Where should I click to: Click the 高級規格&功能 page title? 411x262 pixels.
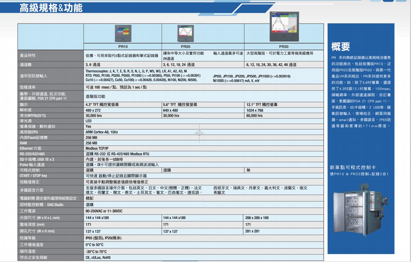pos(51,8)
